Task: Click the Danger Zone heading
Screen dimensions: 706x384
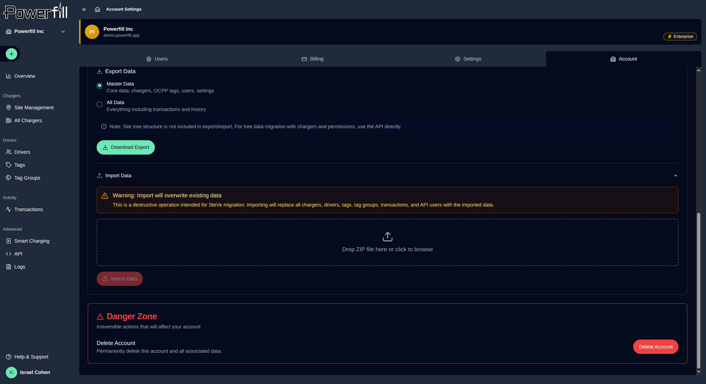Action: click(132, 316)
